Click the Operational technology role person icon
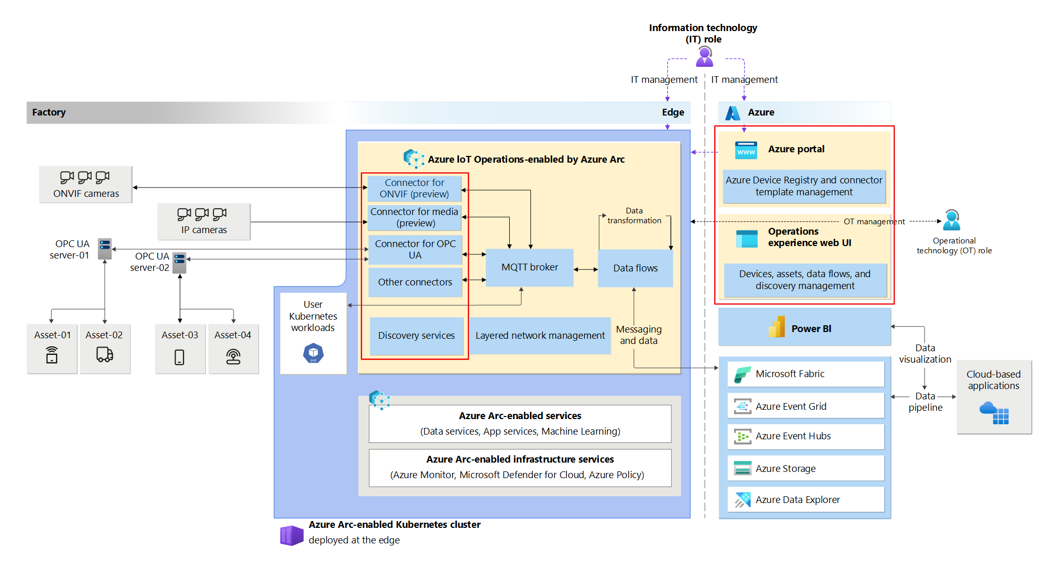The image size is (1050, 561). [x=952, y=220]
